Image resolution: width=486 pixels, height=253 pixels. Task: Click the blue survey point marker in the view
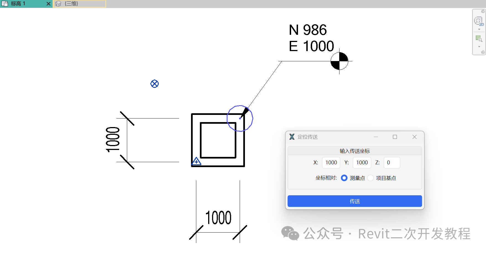point(155,84)
